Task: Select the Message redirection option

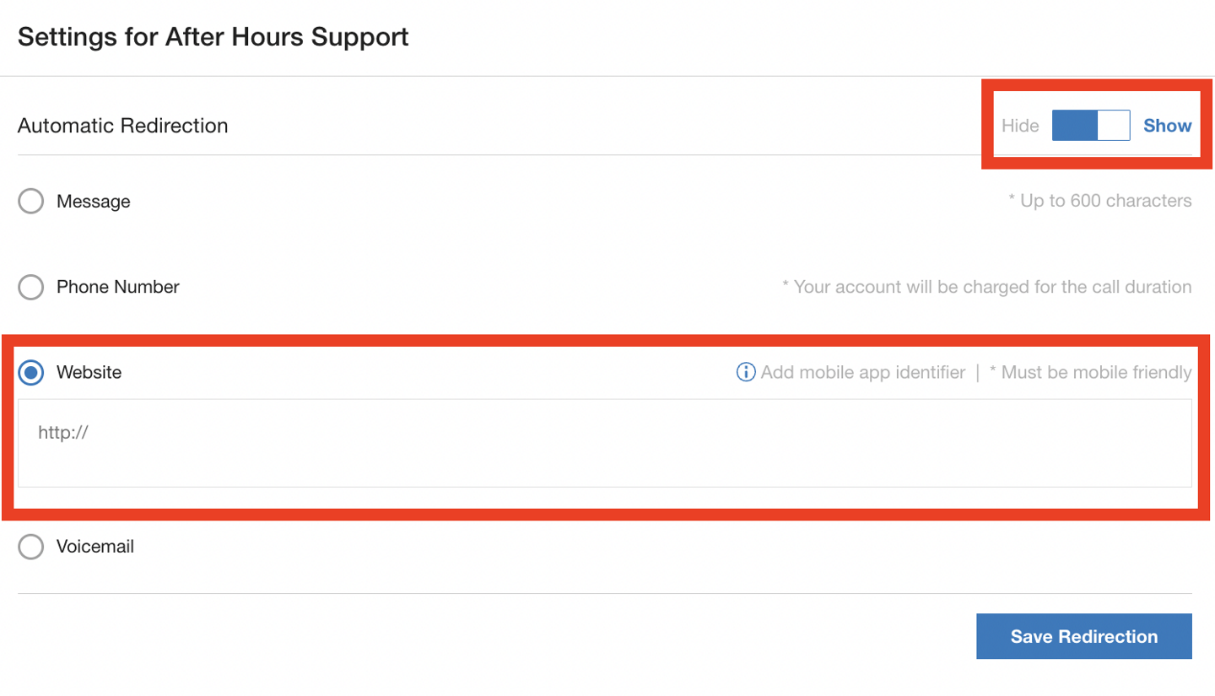Action: click(30, 201)
